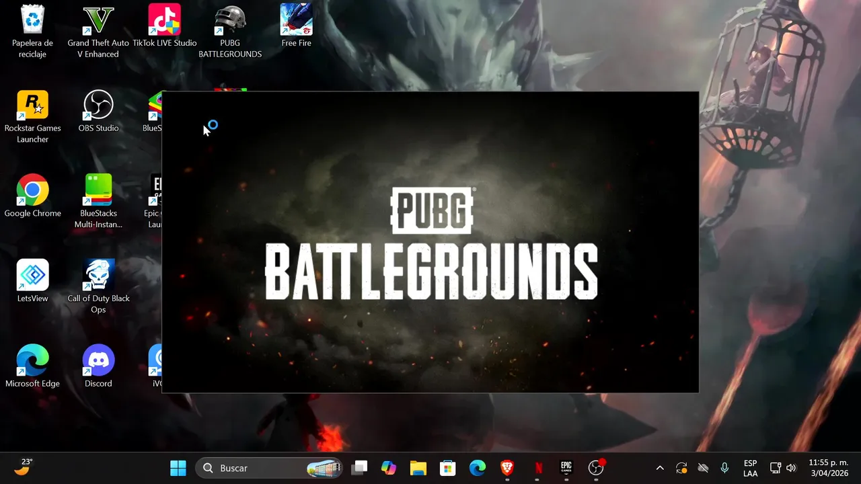Launch Copilot from the taskbar
Image resolution: width=861 pixels, height=484 pixels.
pyautogui.click(x=389, y=468)
